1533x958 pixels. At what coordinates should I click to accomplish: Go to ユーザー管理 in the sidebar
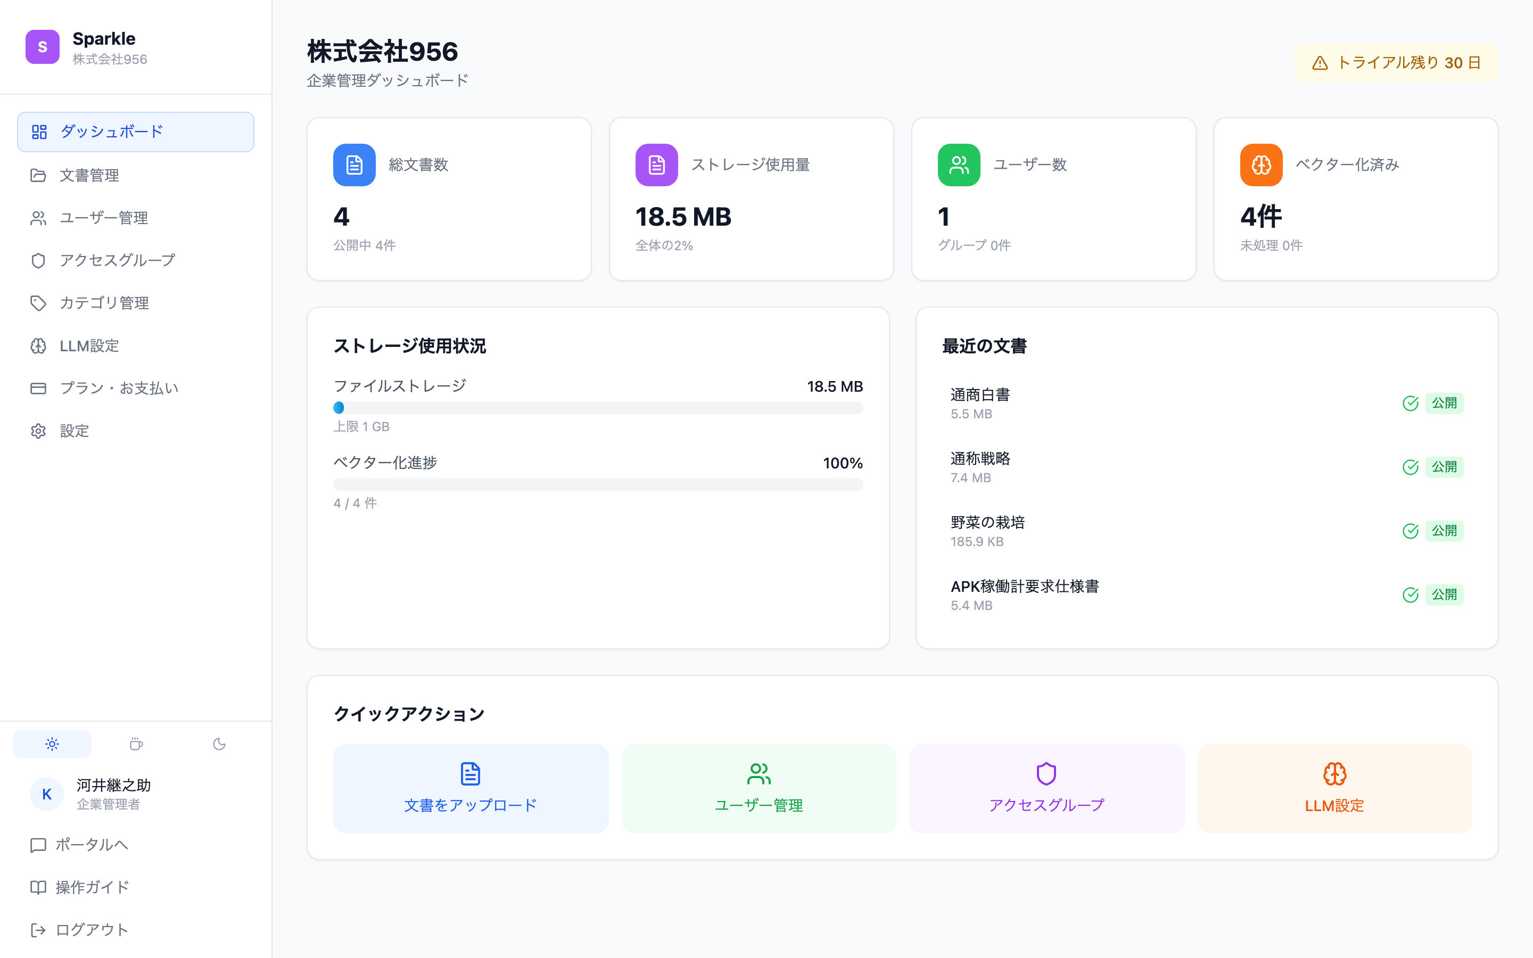[136, 218]
